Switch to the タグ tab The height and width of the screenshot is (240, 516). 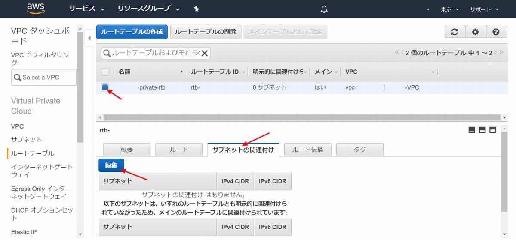360,150
